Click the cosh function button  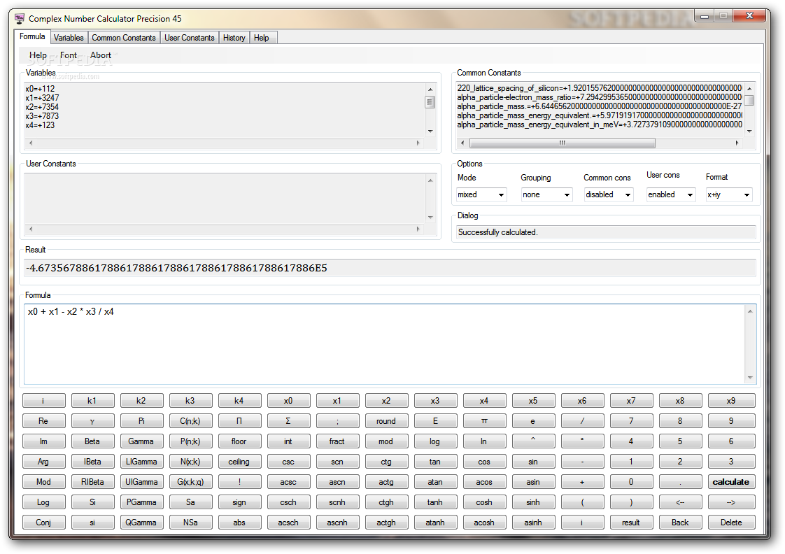click(483, 502)
